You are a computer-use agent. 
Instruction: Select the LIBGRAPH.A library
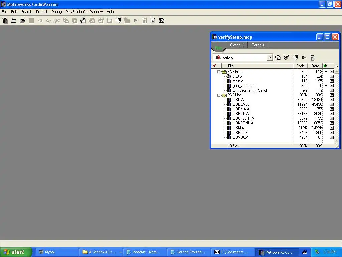243,118
